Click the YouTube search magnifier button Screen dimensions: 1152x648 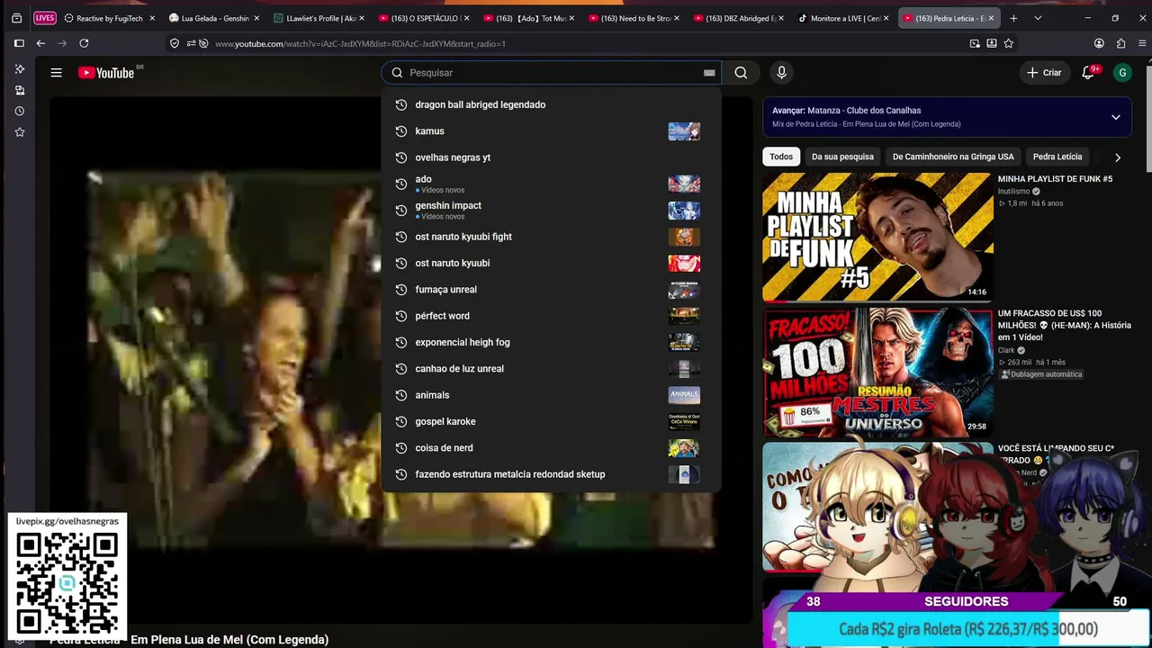coord(741,73)
